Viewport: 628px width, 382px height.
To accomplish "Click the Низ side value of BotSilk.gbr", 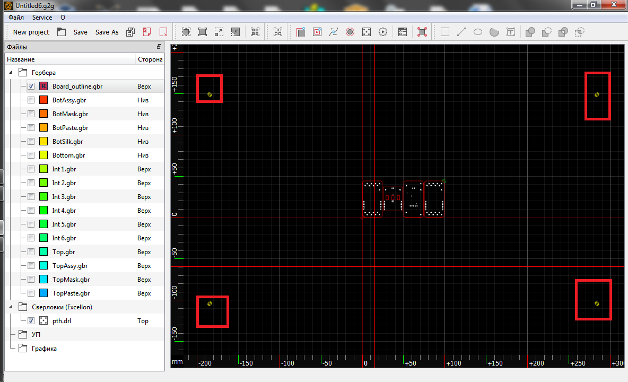I will coord(143,142).
